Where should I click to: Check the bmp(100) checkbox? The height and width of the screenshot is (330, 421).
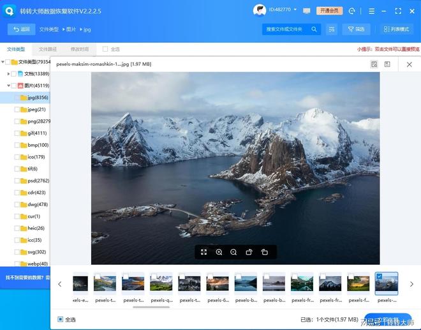tap(17, 145)
